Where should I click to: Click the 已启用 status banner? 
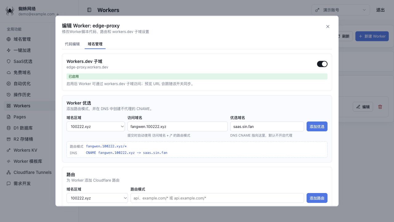(x=197, y=76)
